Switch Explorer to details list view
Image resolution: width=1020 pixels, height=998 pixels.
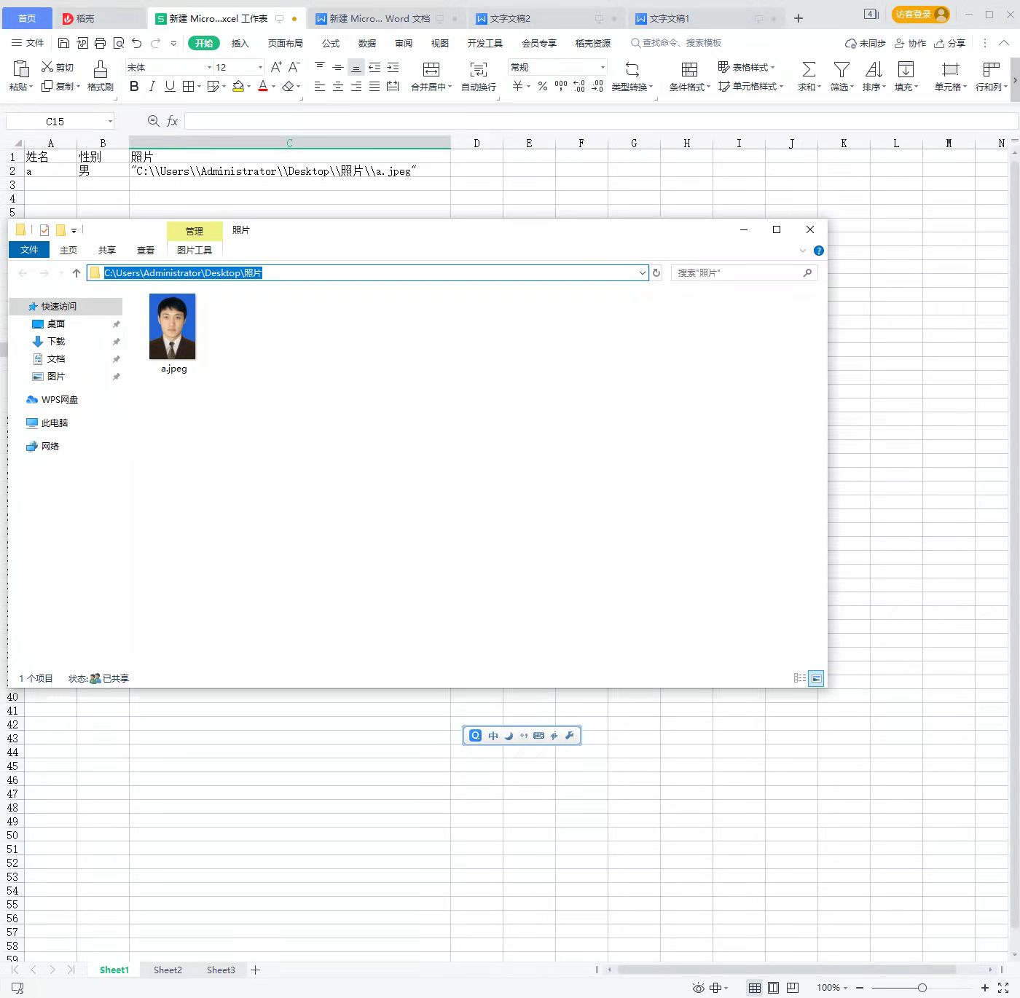point(799,678)
